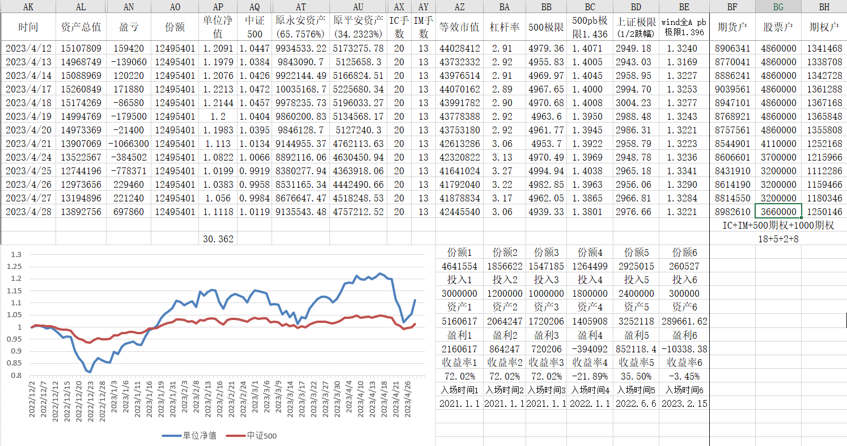The height and width of the screenshot is (446, 847).
Task: Select the 份额1 label cell
Action: point(459,253)
